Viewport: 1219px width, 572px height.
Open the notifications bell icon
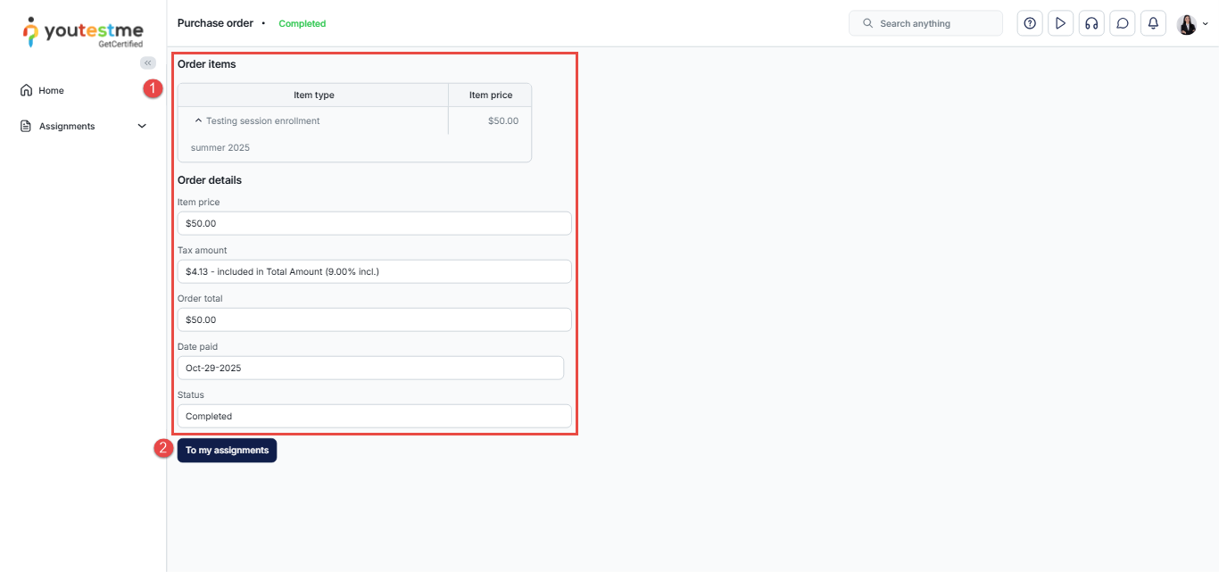[1153, 23]
